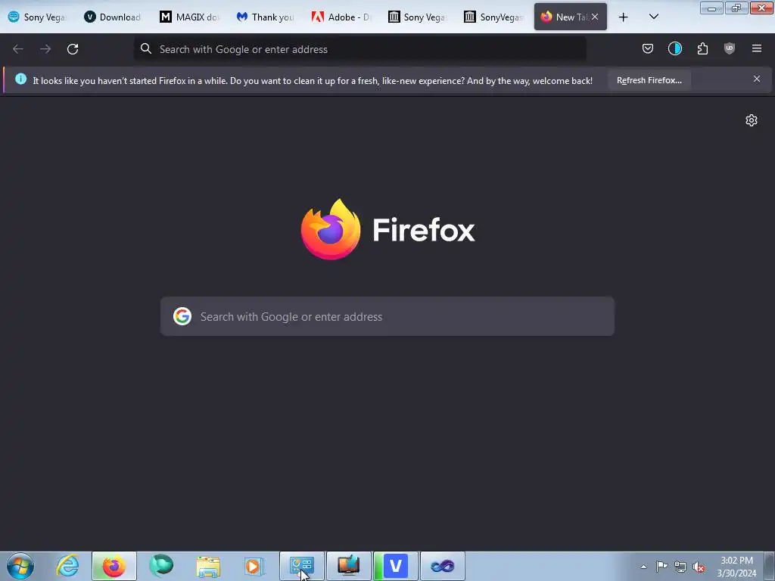
Task: Open the green globe browser taskbar icon
Action: click(x=161, y=566)
